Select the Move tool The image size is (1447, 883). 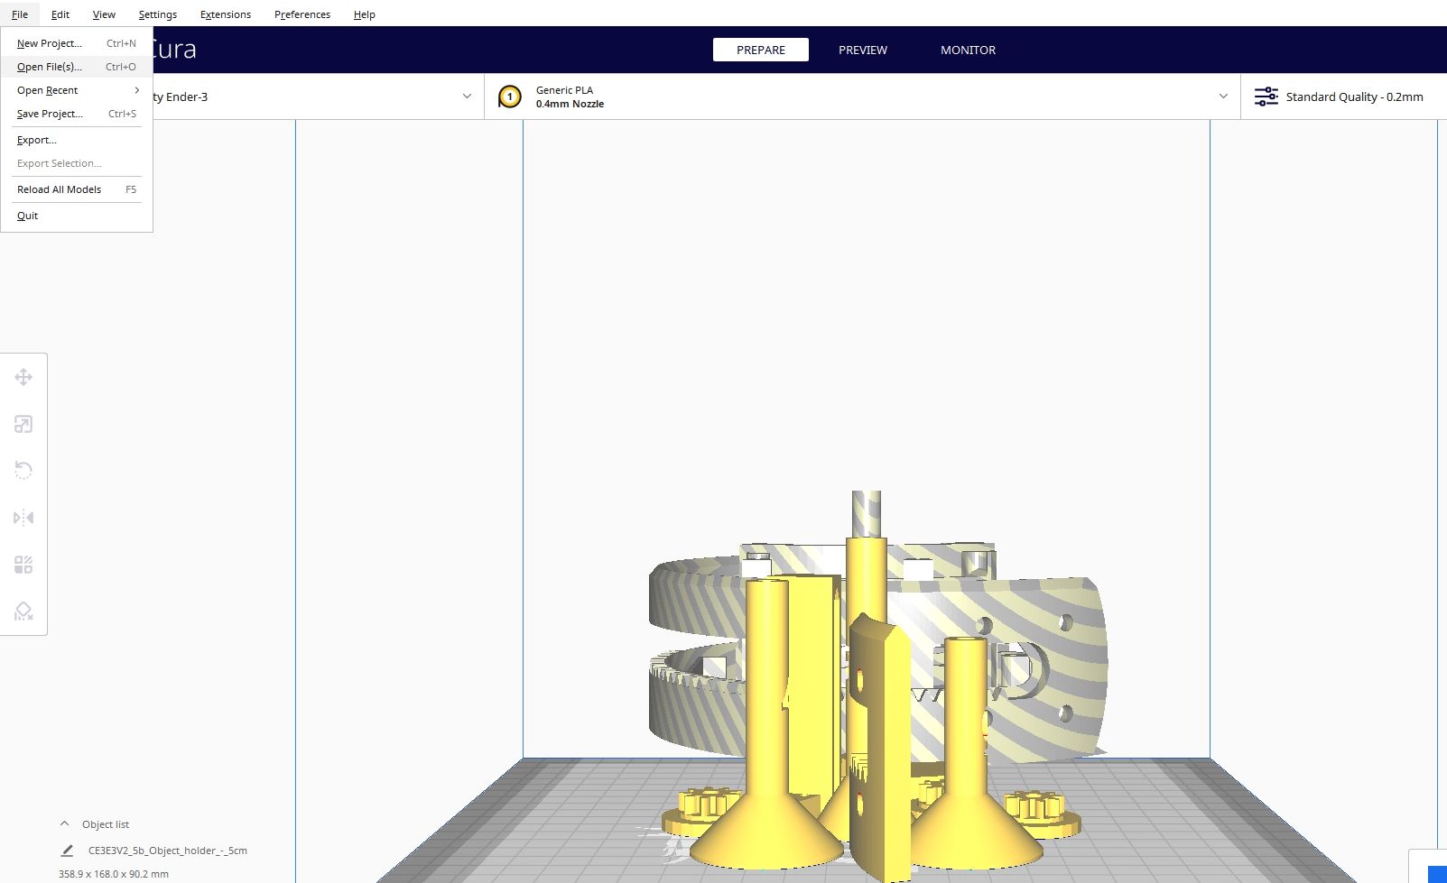[x=23, y=377]
